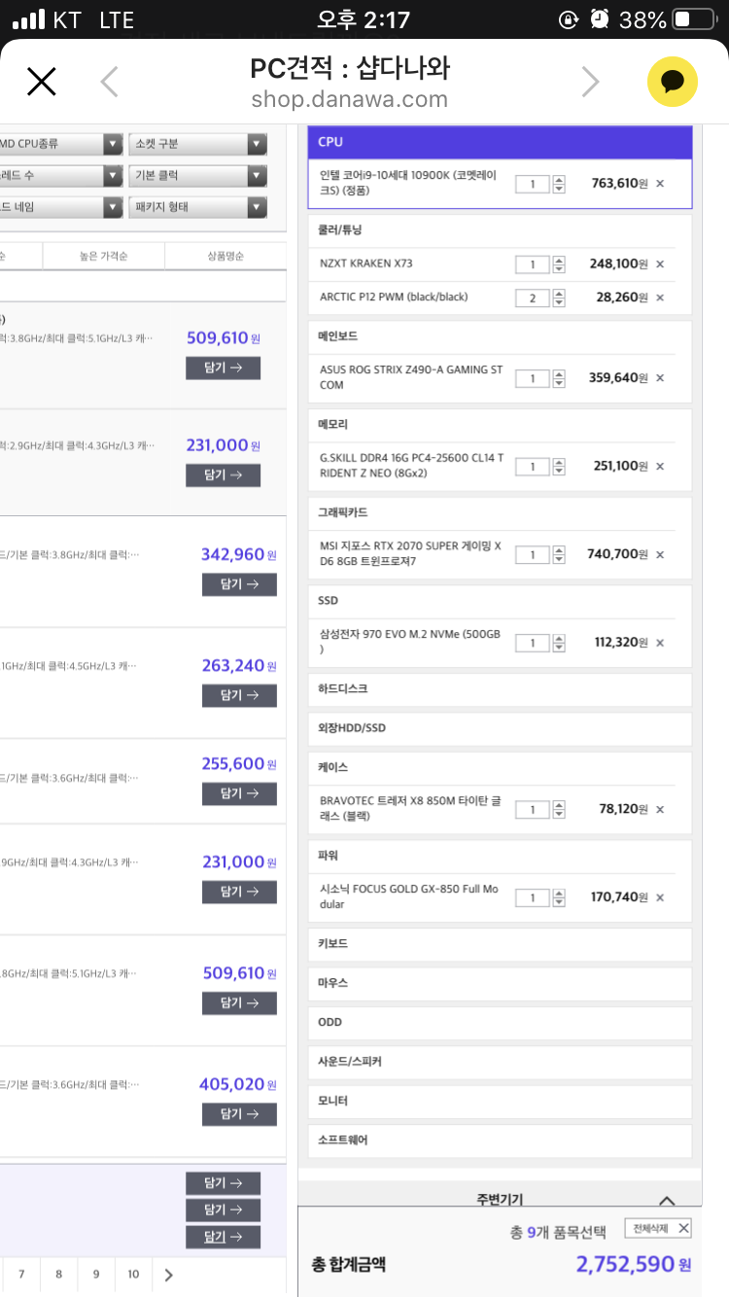Open the 드 네임 filter dropdown
This screenshot has height=1297, width=729.
(60, 207)
